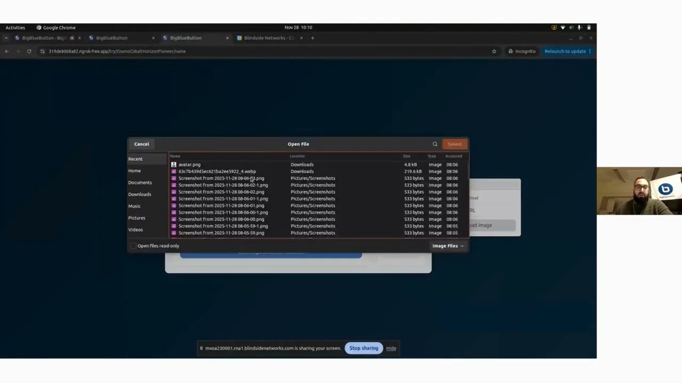
Task: Open the network status indicator in top bar
Action: tap(563, 28)
